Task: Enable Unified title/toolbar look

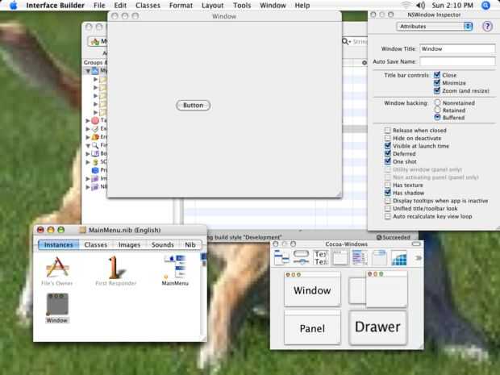Action: 387,208
